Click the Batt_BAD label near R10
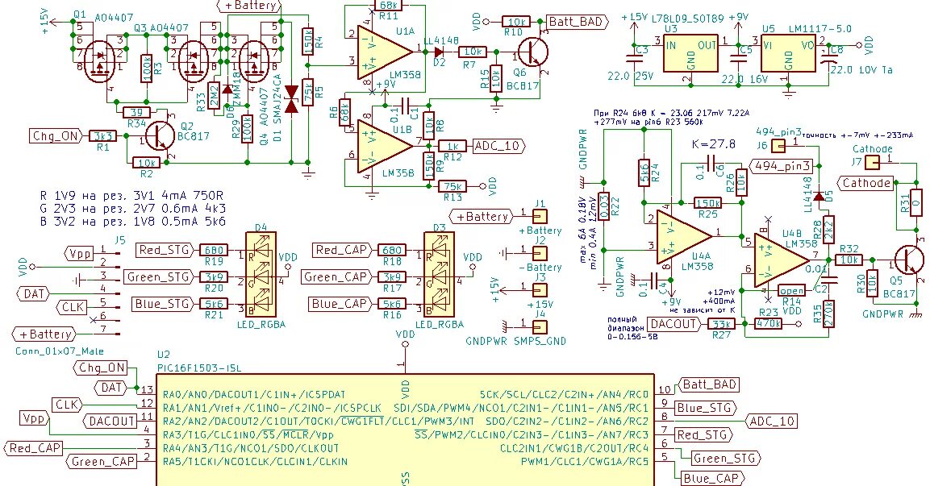Image resolution: width=930 pixels, height=486 pixels. [577, 22]
